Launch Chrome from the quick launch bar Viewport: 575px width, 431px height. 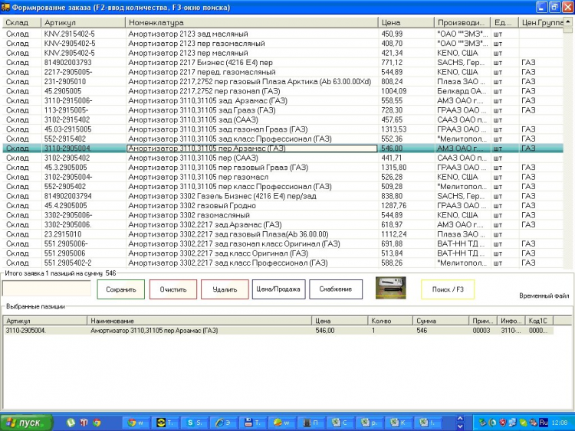(x=97, y=423)
